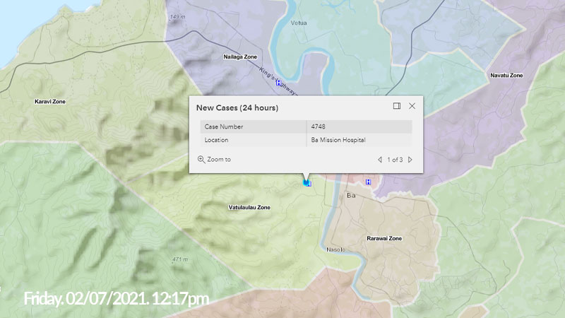Click the Case Number value 4748
Viewport: 565px width, 318px height.
(319, 126)
